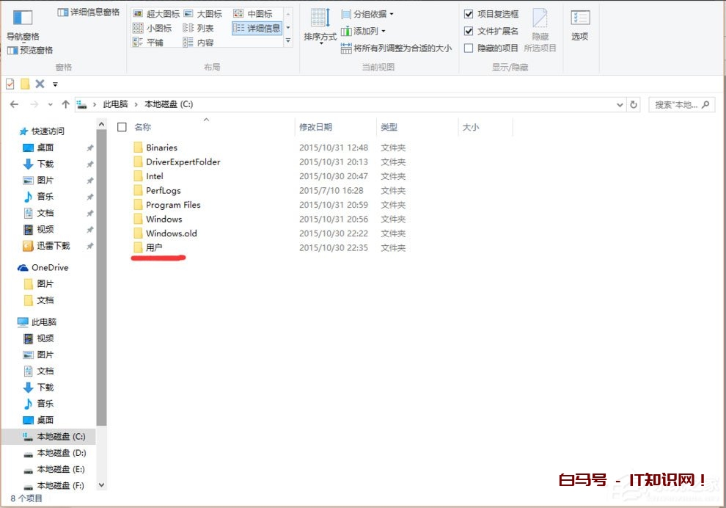726x508 pixels.
Task: Navigate up one folder level
Action: coord(65,104)
